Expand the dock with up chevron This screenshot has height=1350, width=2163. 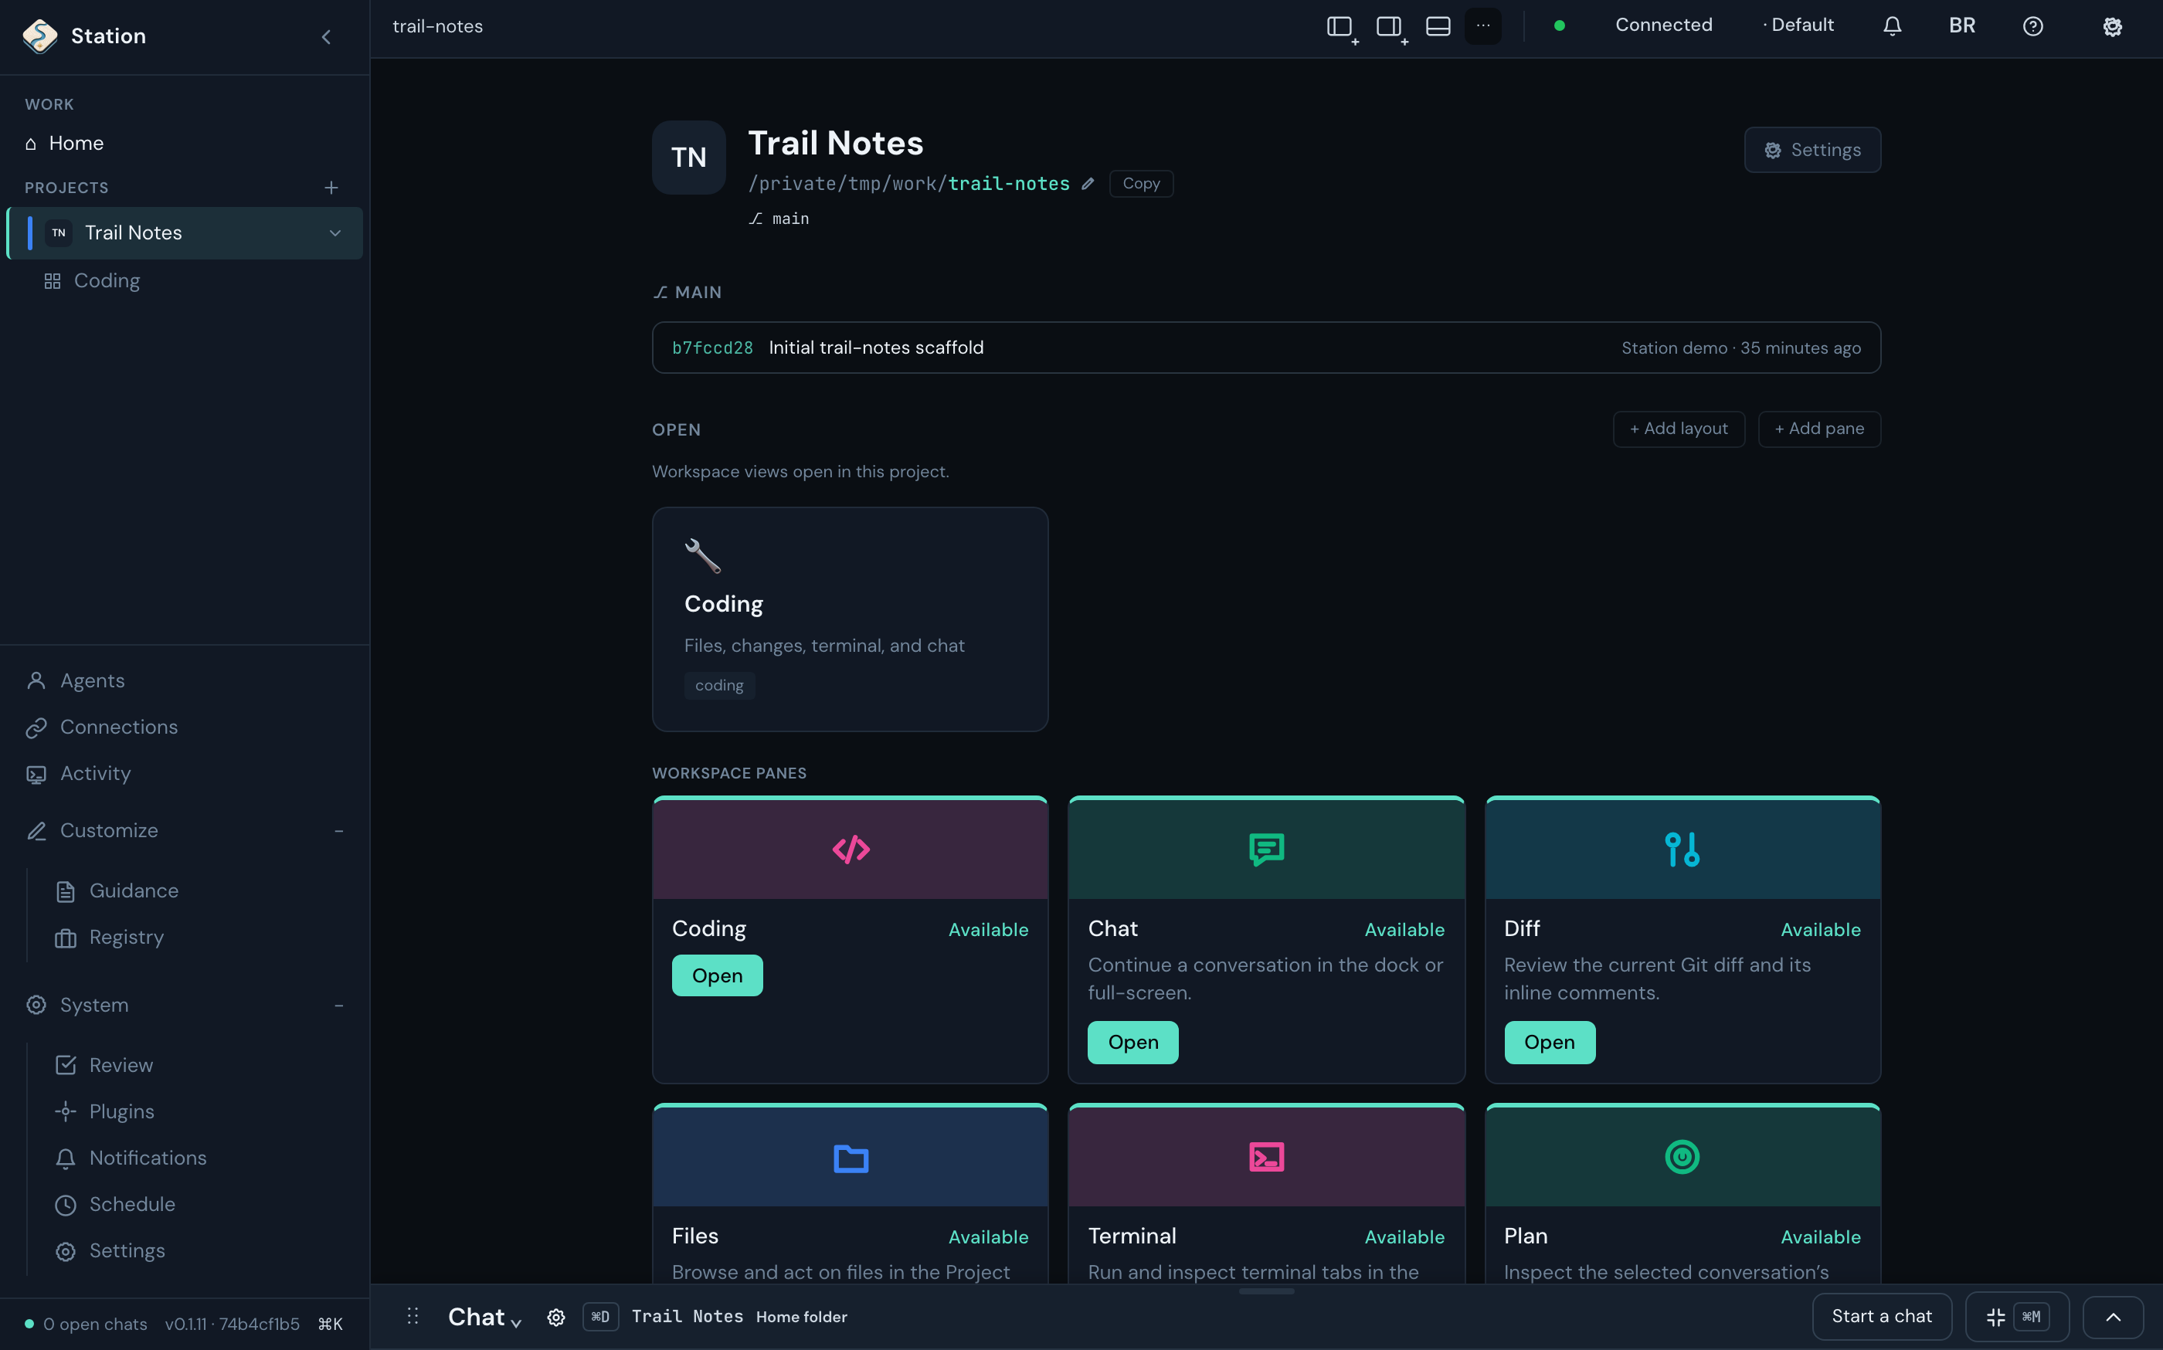pos(2114,1318)
